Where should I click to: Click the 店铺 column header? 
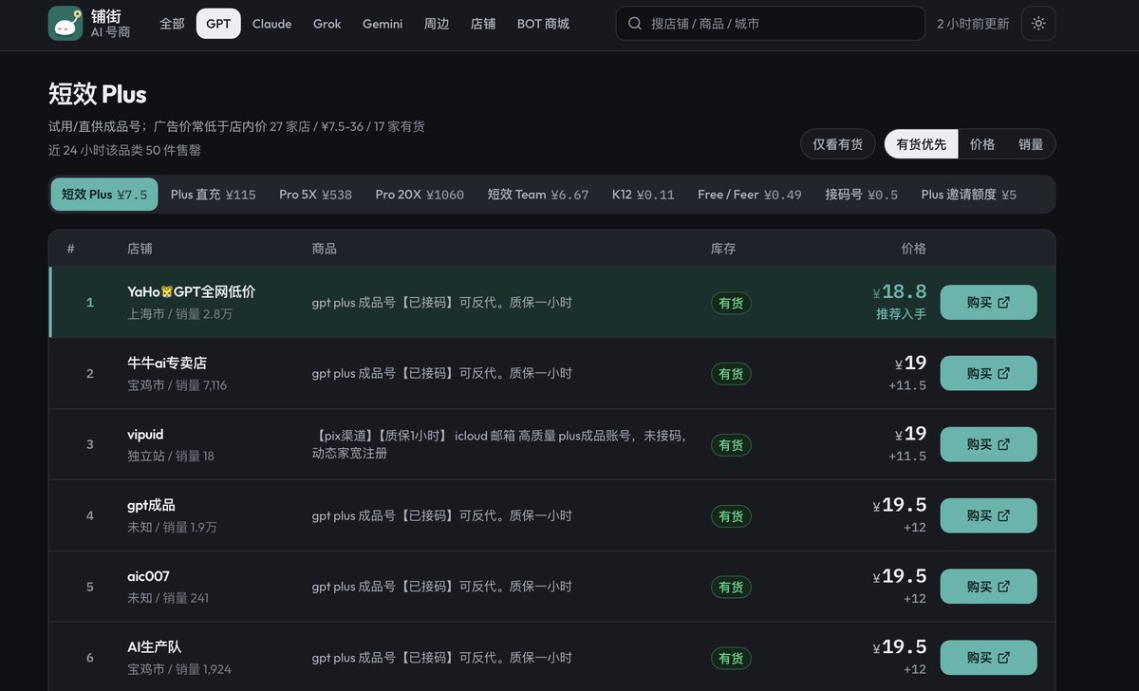(x=140, y=249)
